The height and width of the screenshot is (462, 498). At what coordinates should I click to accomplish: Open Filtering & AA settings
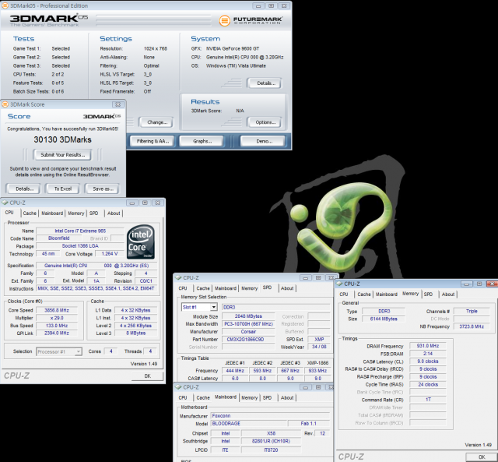(x=153, y=141)
